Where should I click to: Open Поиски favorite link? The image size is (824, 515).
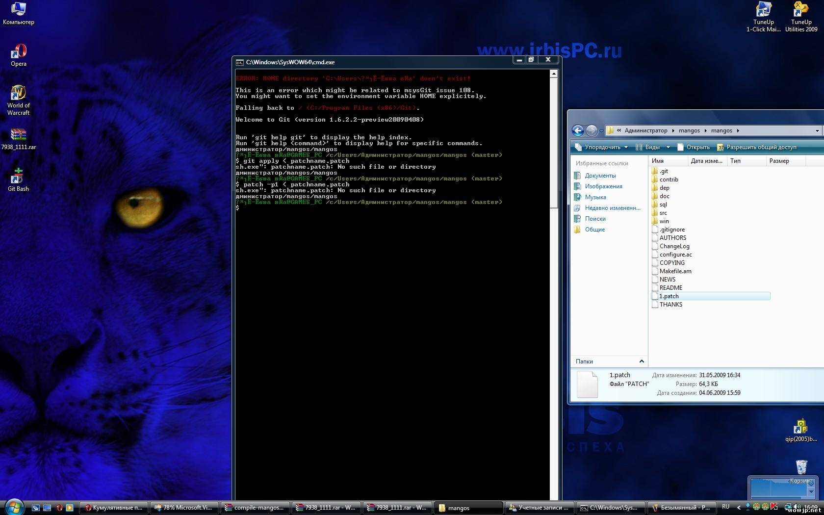tap(590, 219)
